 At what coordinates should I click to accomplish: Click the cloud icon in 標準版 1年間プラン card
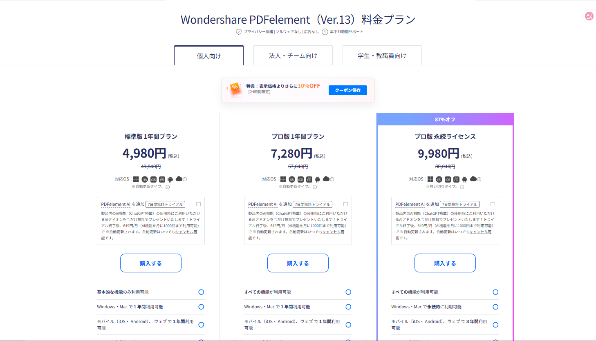point(179,179)
